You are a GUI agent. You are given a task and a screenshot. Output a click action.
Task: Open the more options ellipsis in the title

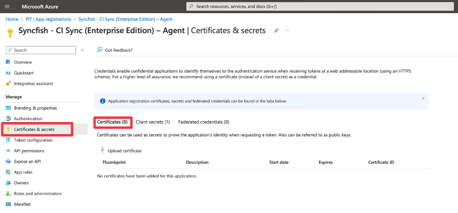click(x=287, y=31)
